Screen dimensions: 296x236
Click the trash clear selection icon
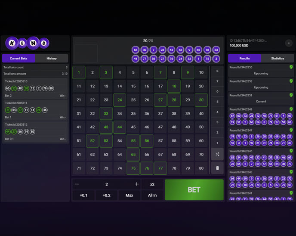tap(217, 168)
